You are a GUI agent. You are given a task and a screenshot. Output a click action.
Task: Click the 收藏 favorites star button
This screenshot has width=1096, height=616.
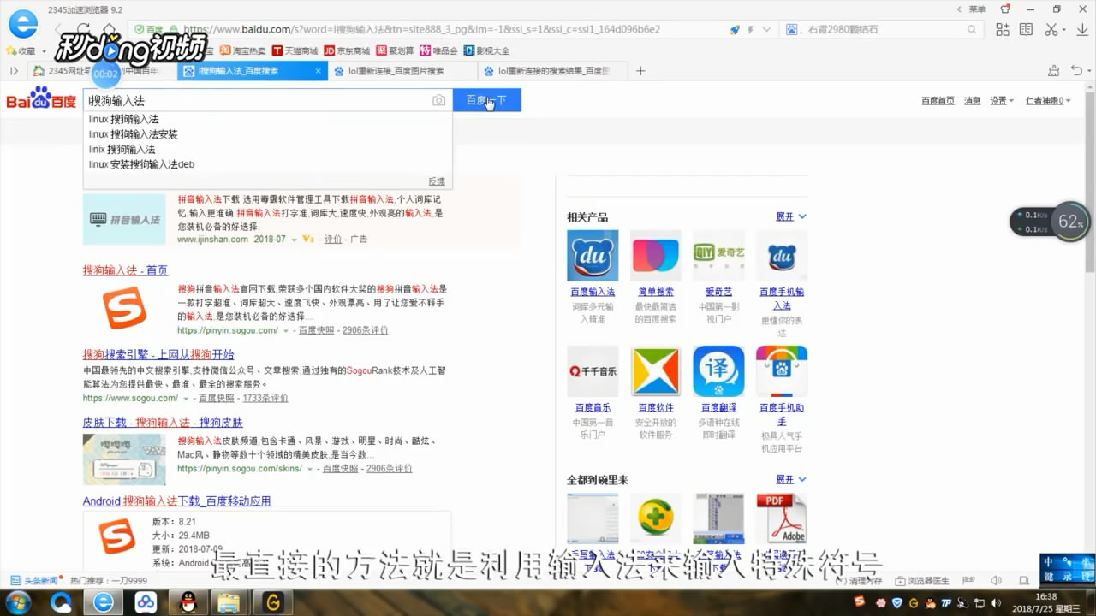point(21,51)
